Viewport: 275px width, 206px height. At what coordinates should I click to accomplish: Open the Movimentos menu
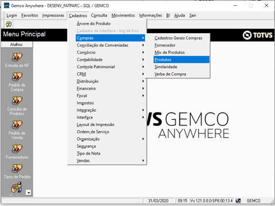coord(123,15)
